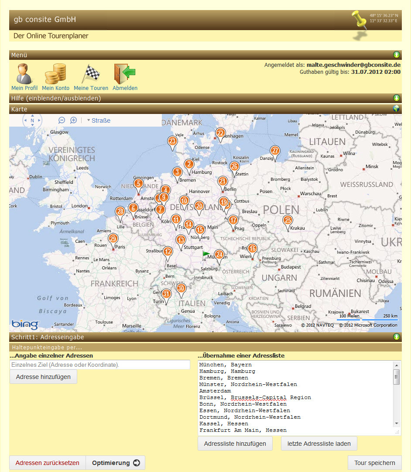Toggle the Karte section globe icon

coord(396,109)
